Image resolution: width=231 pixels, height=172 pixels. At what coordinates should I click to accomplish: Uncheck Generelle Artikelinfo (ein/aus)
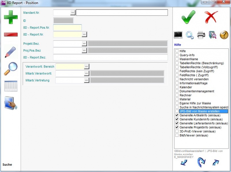pyautogui.click(x=177, y=115)
